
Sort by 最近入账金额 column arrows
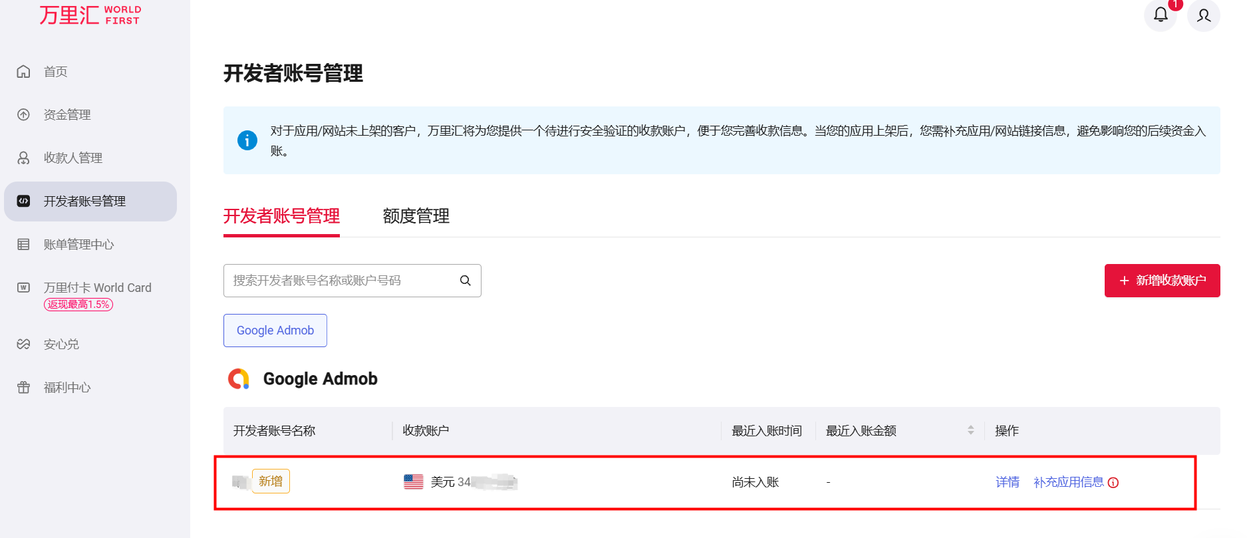tap(970, 431)
